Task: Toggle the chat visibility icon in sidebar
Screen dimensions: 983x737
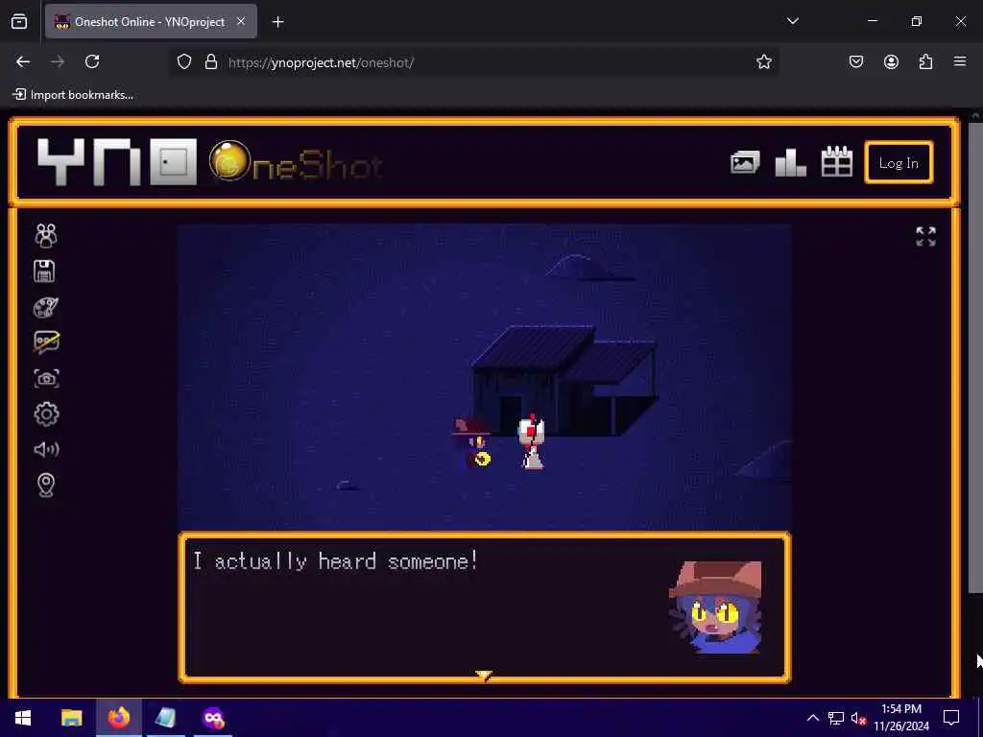Action: point(46,343)
